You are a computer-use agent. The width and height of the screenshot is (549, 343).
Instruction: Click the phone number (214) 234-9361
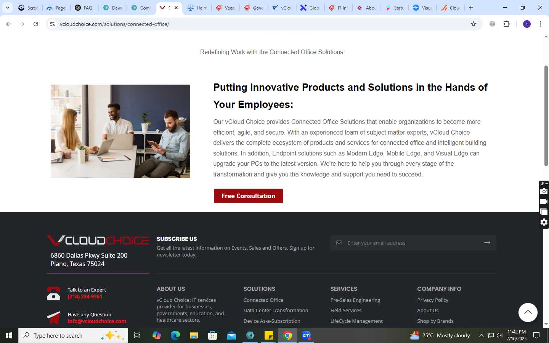85,297
